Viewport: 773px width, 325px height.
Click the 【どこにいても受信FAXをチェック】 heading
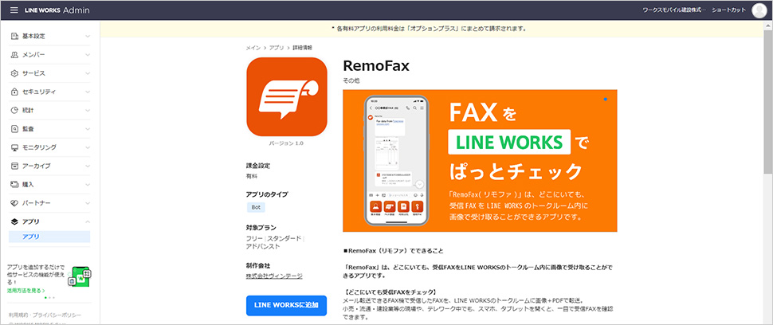point(390,292)
